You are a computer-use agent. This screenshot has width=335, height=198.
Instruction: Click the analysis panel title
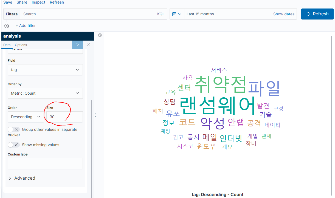(12, 36)
